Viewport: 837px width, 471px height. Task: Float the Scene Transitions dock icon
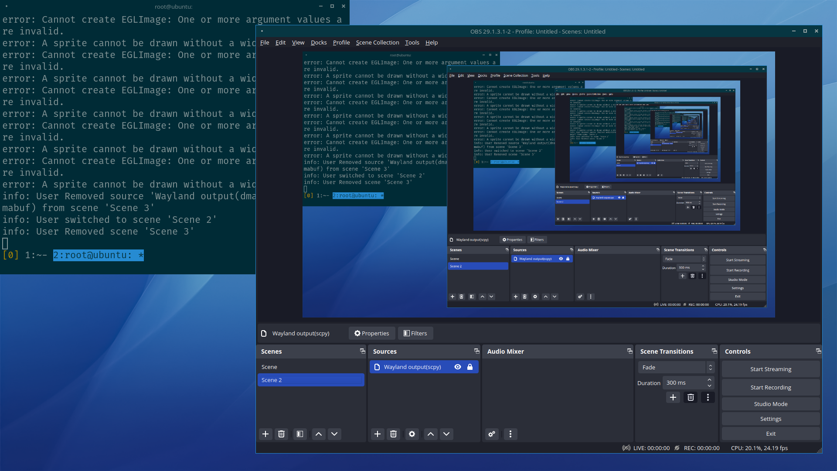pos(714,351)
